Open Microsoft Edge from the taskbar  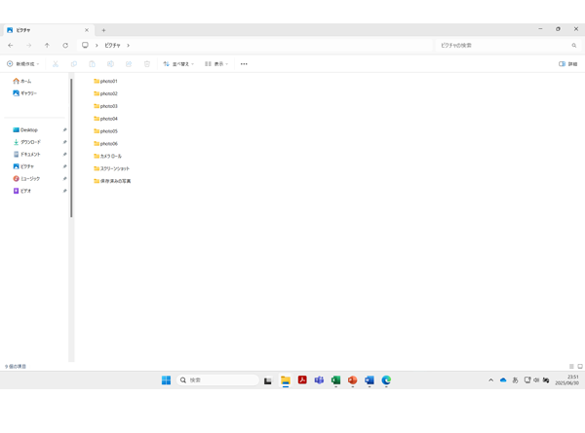(x=386, y=380)
